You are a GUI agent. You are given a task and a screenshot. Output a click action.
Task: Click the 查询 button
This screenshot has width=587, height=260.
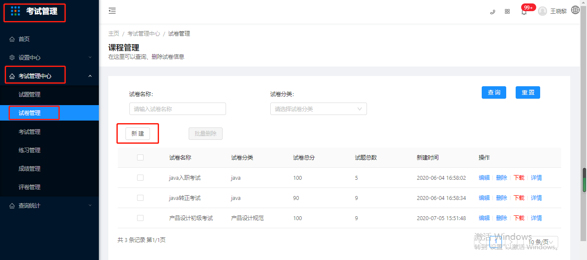494,92
